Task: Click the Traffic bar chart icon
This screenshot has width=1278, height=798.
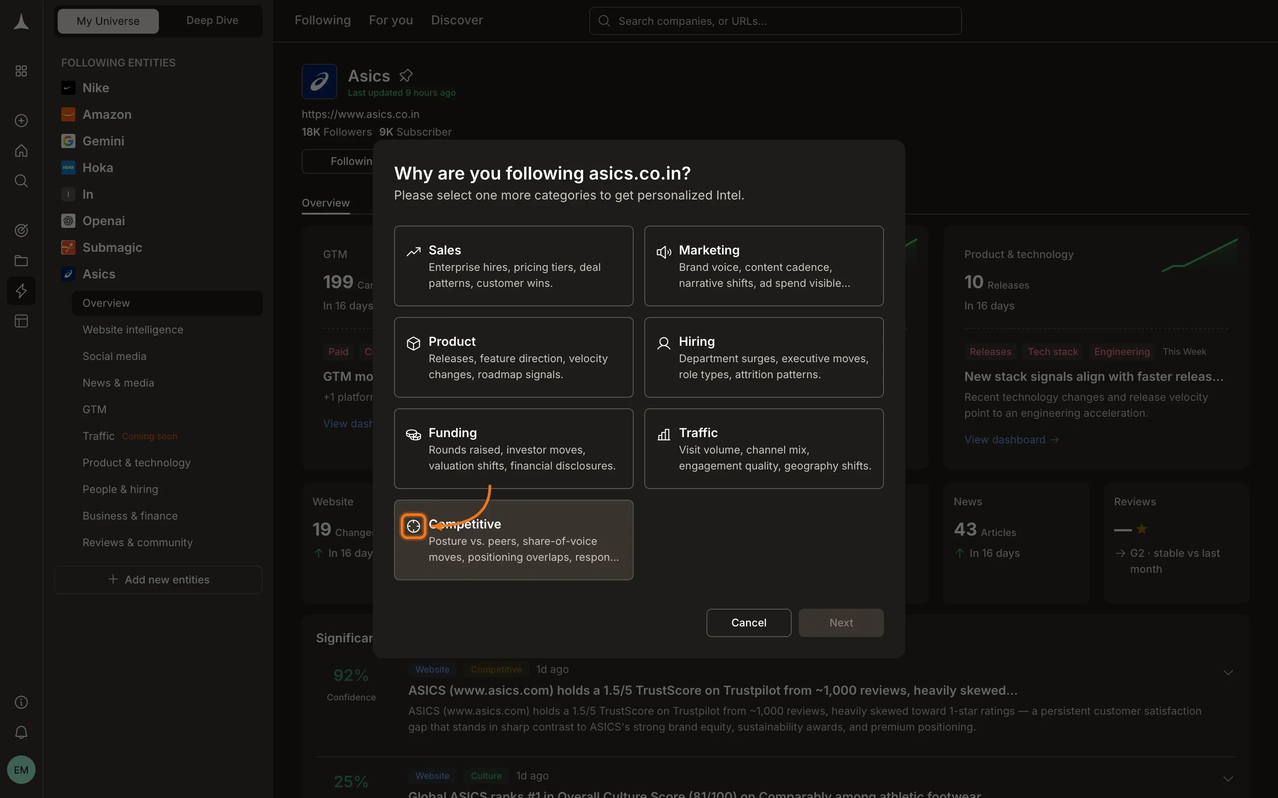Action: point(663,434)
